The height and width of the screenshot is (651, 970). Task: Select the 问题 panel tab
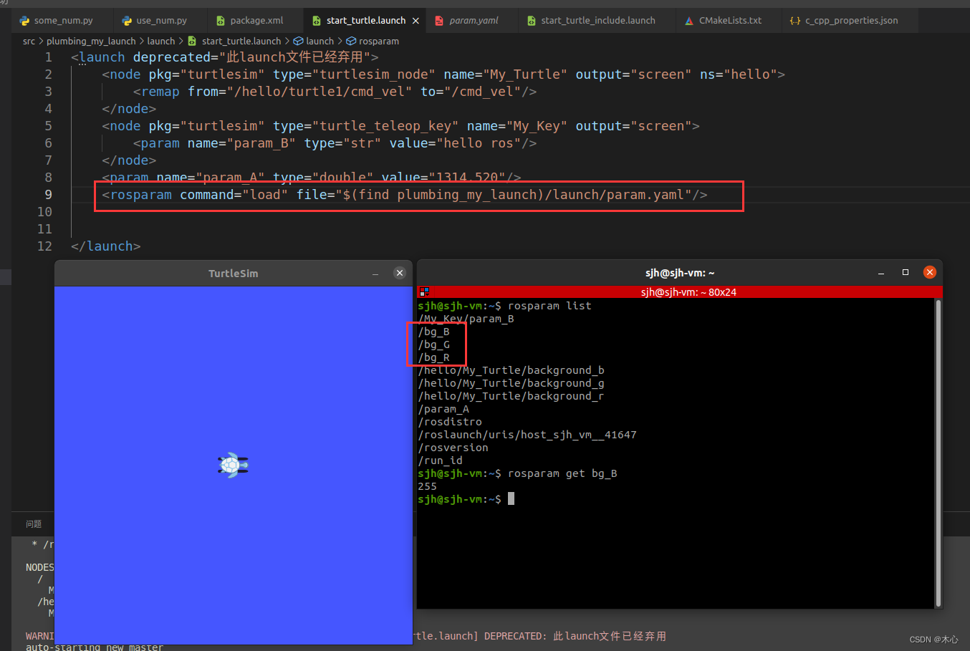[34, 524]
